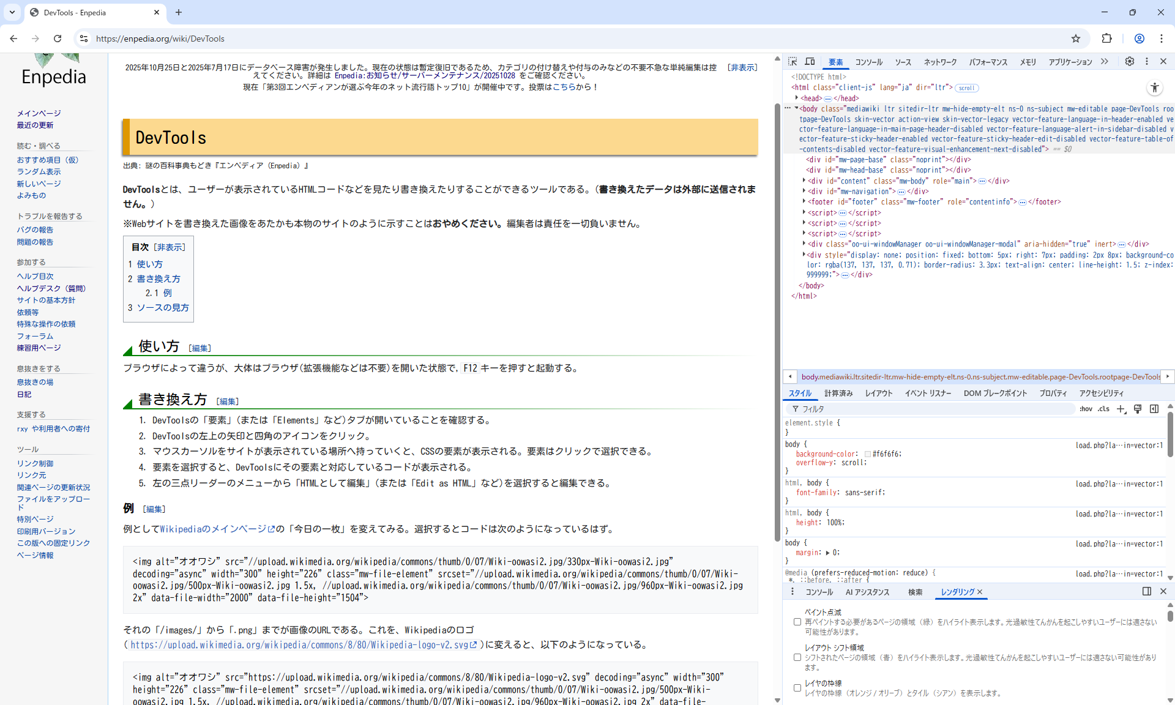Open the rendering emulation paintbrush icon
Screen dimensions: 1175x705
(x=1138, y=409)
